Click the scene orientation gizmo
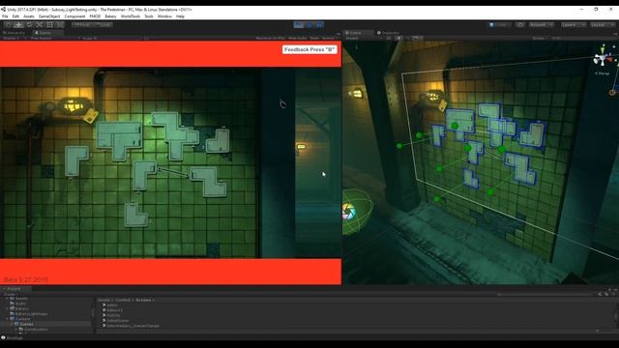The height and width of the screenshot is (348, 619). coord(603,58)
